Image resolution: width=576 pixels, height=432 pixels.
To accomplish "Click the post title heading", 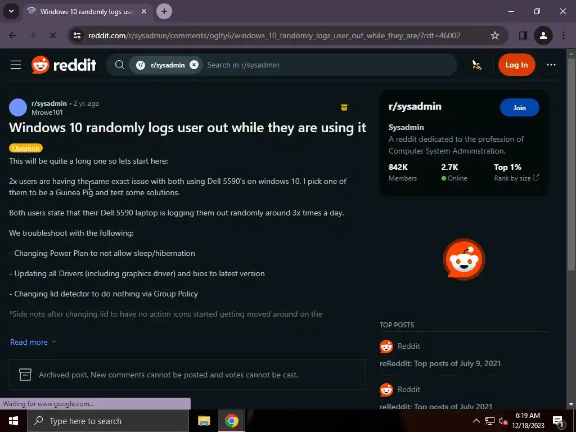I will [x=188, y=128].
